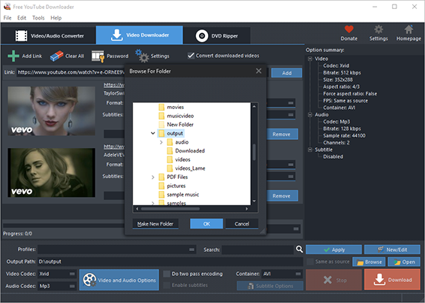
Task: Click the Video and Audio Options reel icon
Action: (89, 280)
